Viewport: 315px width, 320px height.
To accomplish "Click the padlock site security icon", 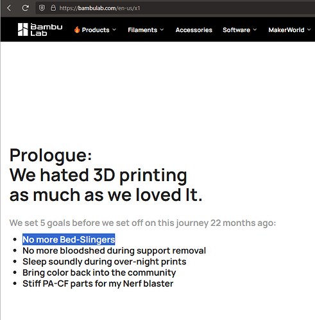I will [53, 8].
